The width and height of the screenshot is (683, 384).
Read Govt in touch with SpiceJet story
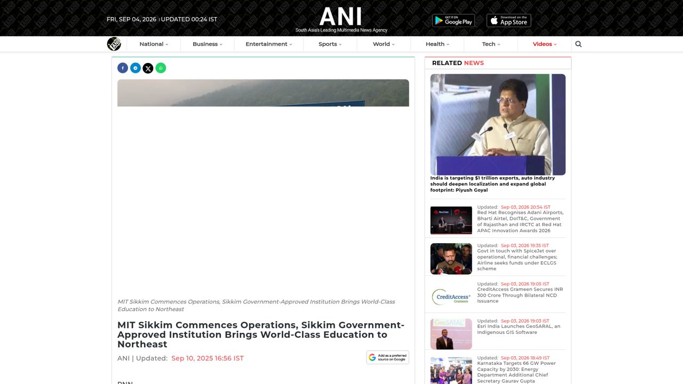coord(517,260)
